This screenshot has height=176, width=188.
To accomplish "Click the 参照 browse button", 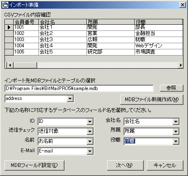I will (x=171, y=88).
